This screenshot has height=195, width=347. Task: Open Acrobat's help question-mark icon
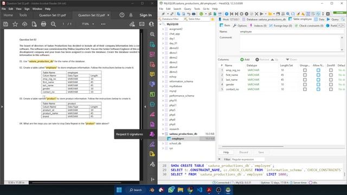coord(122,15)
